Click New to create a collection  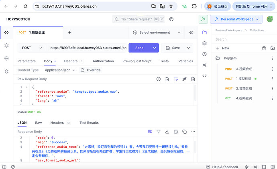pyautogui.click(x=222, y=48)
